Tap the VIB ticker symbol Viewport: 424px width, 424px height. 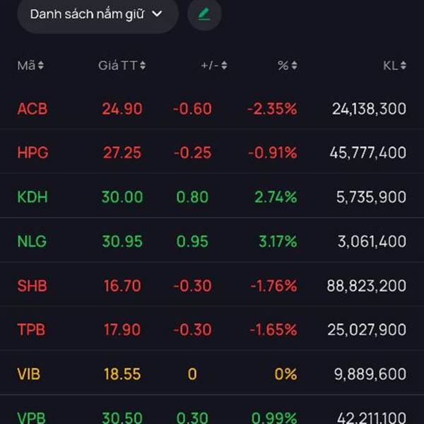[30, 374]
